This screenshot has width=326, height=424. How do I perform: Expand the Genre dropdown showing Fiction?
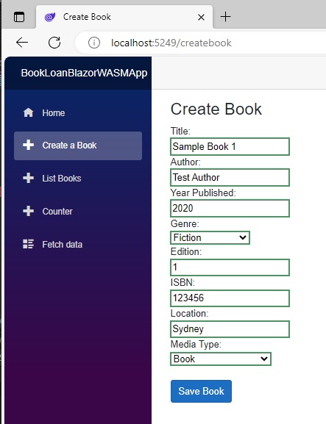click(210, 237)
